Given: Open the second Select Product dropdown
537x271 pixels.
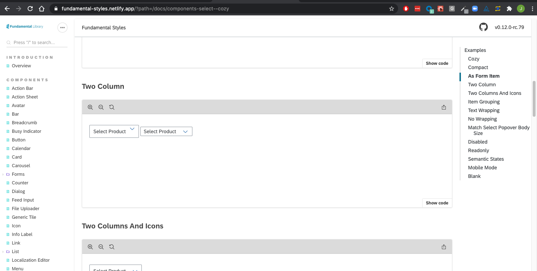Looking at the screenshot, I should click(166, 131).
